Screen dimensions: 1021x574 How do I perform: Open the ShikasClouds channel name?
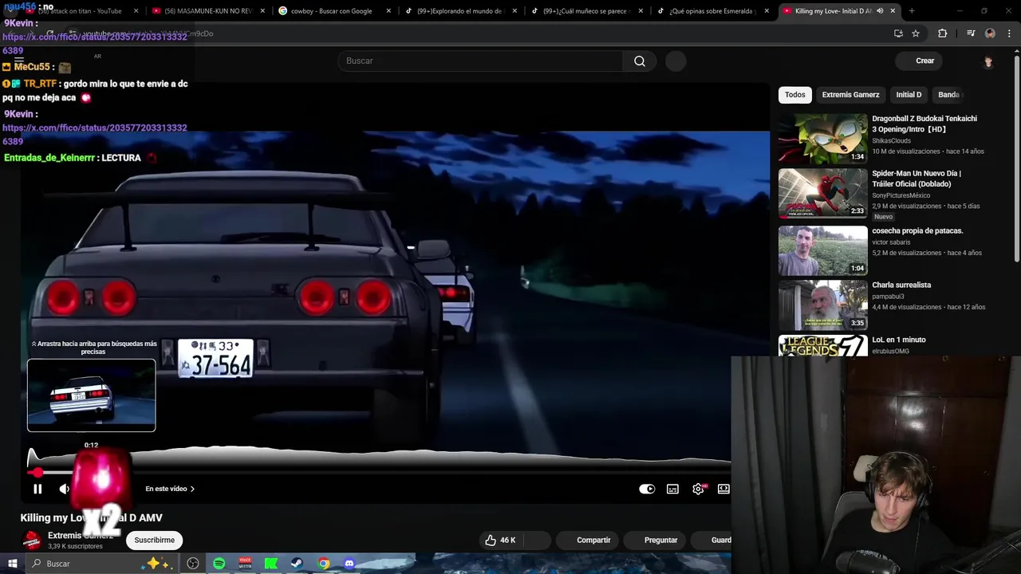click(891, 140)
